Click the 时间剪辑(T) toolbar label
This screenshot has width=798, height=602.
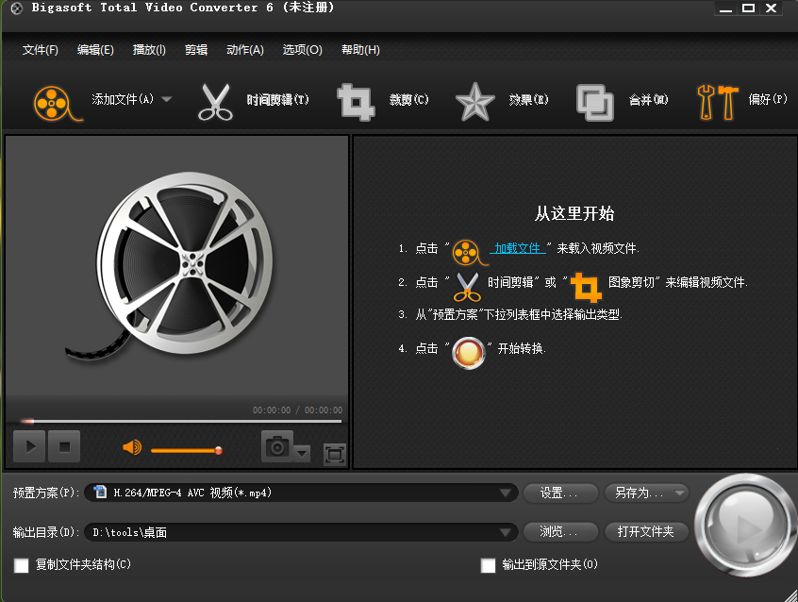[278, 100]
